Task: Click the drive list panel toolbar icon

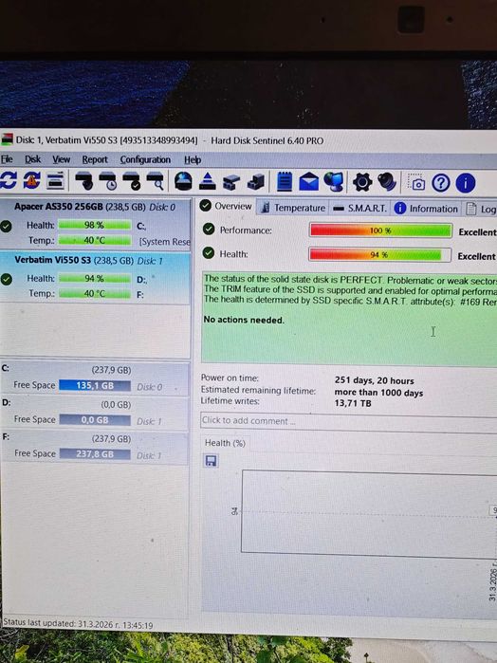Action: (55, 181)
